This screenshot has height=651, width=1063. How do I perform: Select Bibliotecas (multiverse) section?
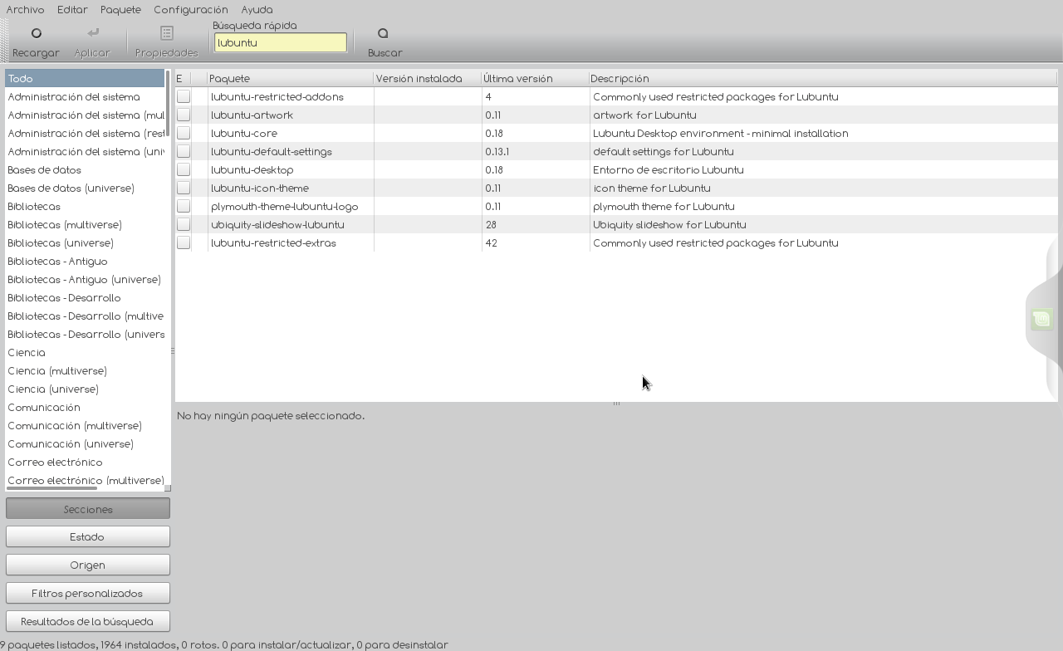click(x=85, y=224)
